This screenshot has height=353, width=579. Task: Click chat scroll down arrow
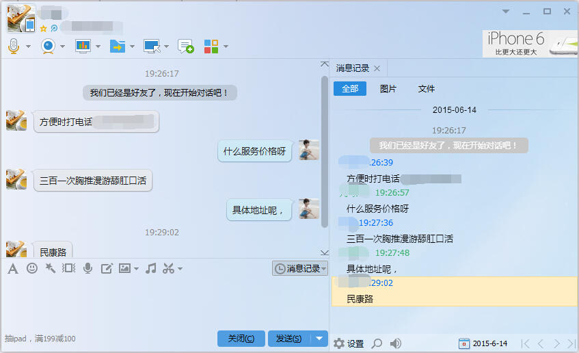coord(325,253)
